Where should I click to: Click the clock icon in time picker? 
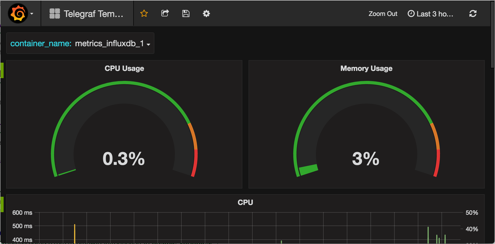pyautogui.click(x=411, y=14)
